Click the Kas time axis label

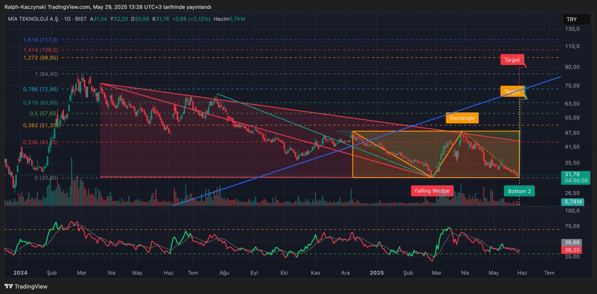315,273
